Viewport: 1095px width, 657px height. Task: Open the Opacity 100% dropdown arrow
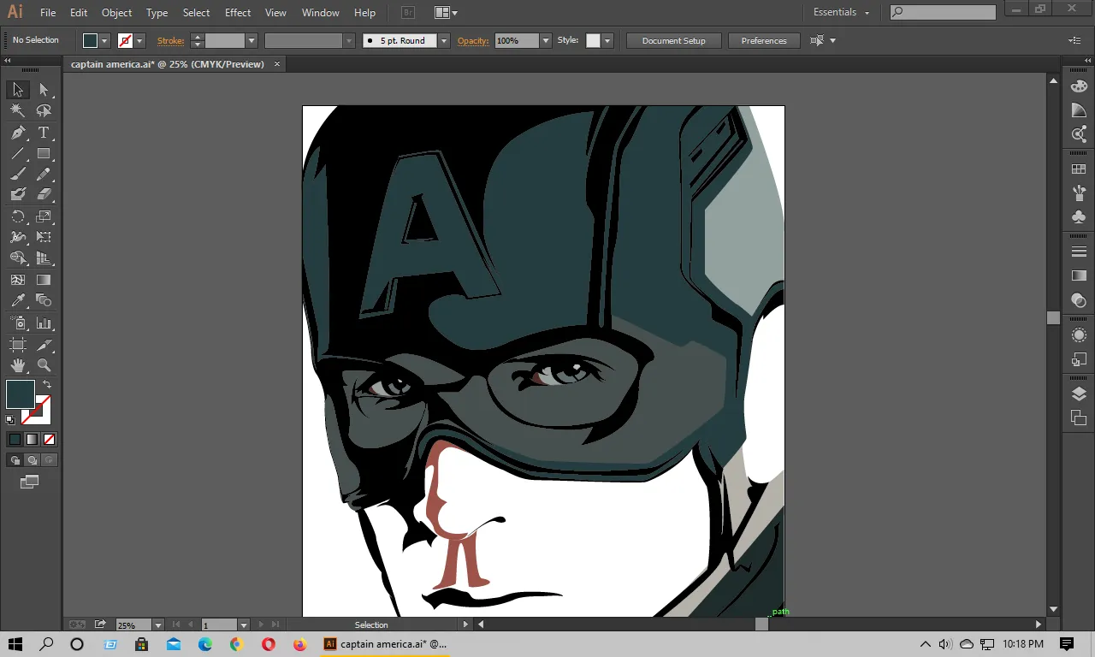(545, 40)
